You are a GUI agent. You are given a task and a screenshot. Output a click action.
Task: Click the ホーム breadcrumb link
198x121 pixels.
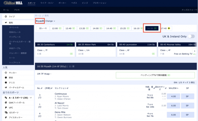38,15
